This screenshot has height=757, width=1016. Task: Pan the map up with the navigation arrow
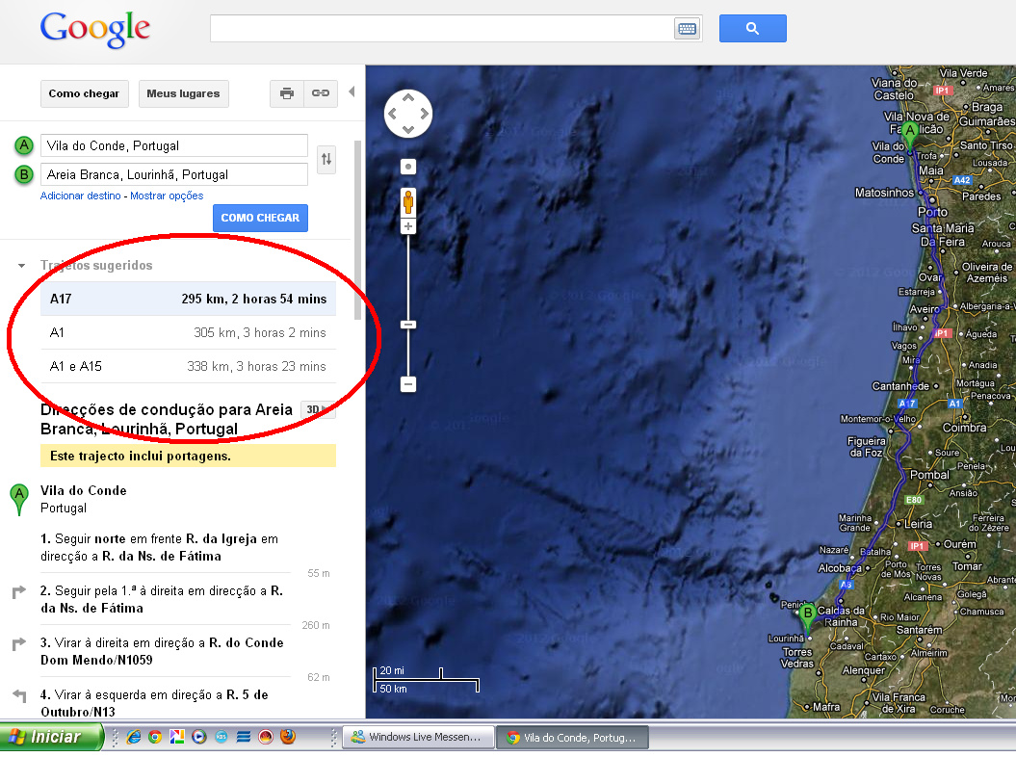(x=408, y=98)
